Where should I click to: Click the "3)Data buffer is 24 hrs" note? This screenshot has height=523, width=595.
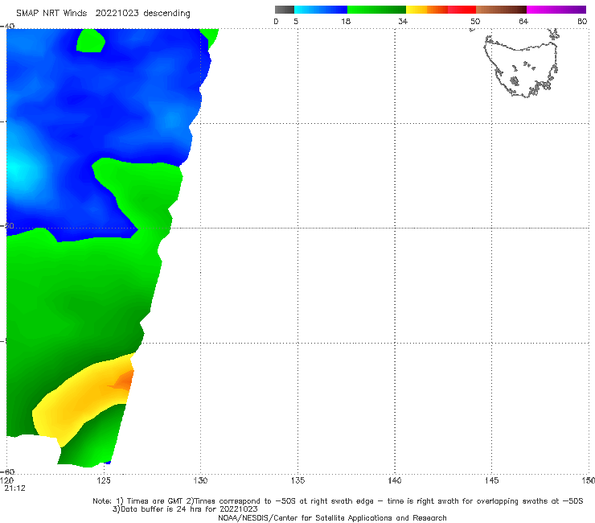[185, 509]
